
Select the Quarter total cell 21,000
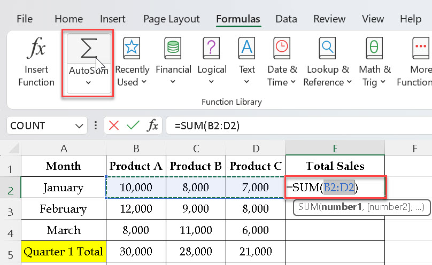click(256, 252)
